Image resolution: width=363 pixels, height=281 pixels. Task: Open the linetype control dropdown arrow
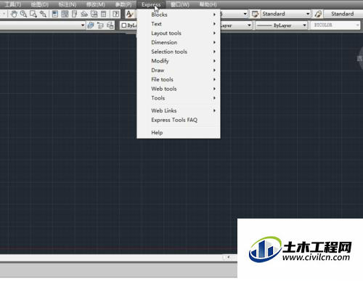pyautogui.click(x=249, y=25)
